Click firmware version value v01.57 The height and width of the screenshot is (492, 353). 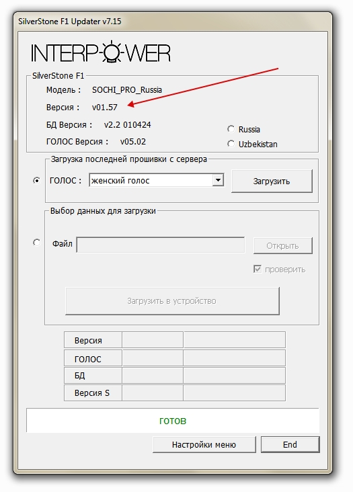104,108
